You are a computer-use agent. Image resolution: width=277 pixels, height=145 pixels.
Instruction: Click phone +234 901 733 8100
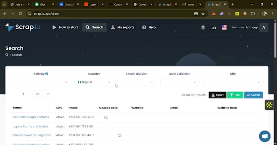pyautogui.click(x=81, y=126)
